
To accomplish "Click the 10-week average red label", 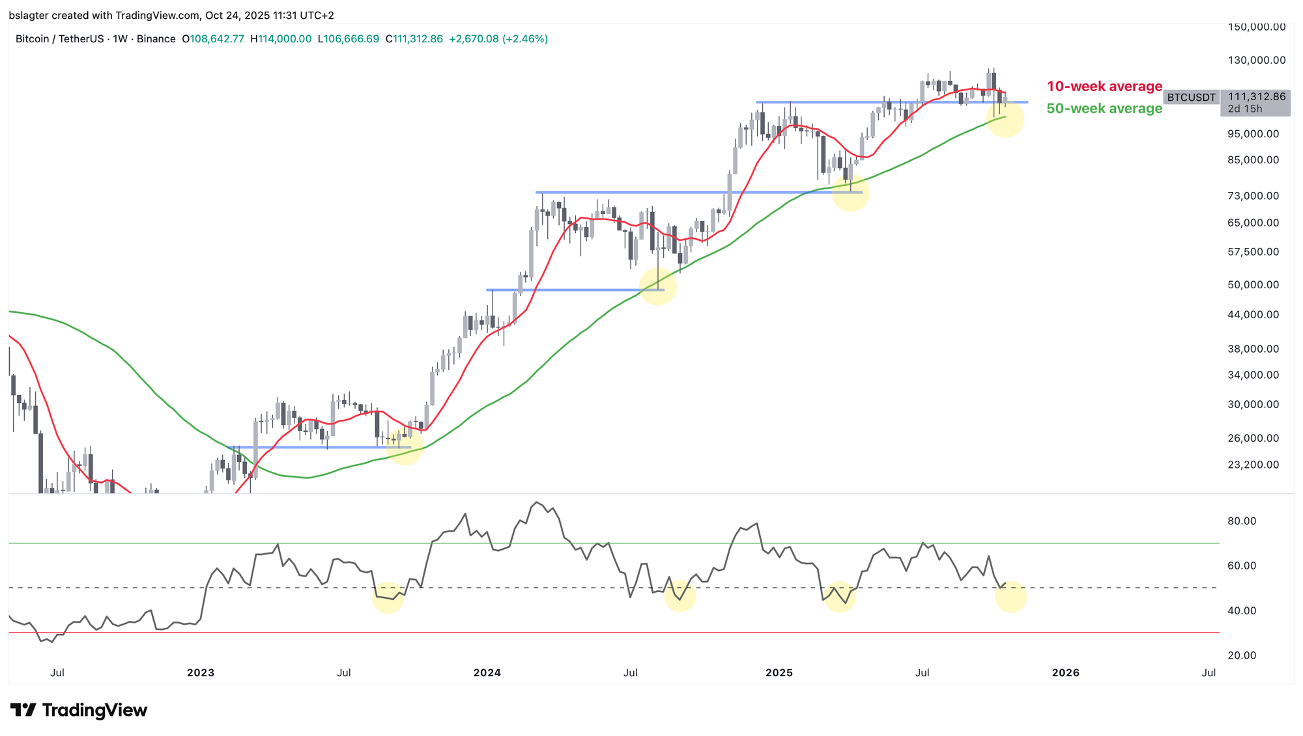I will 1104,87.
